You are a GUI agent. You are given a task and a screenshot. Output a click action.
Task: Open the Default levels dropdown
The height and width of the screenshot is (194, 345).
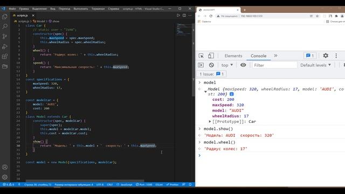[x=315, y=65]
